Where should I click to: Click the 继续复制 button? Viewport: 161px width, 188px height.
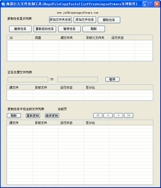pos(52,116)
